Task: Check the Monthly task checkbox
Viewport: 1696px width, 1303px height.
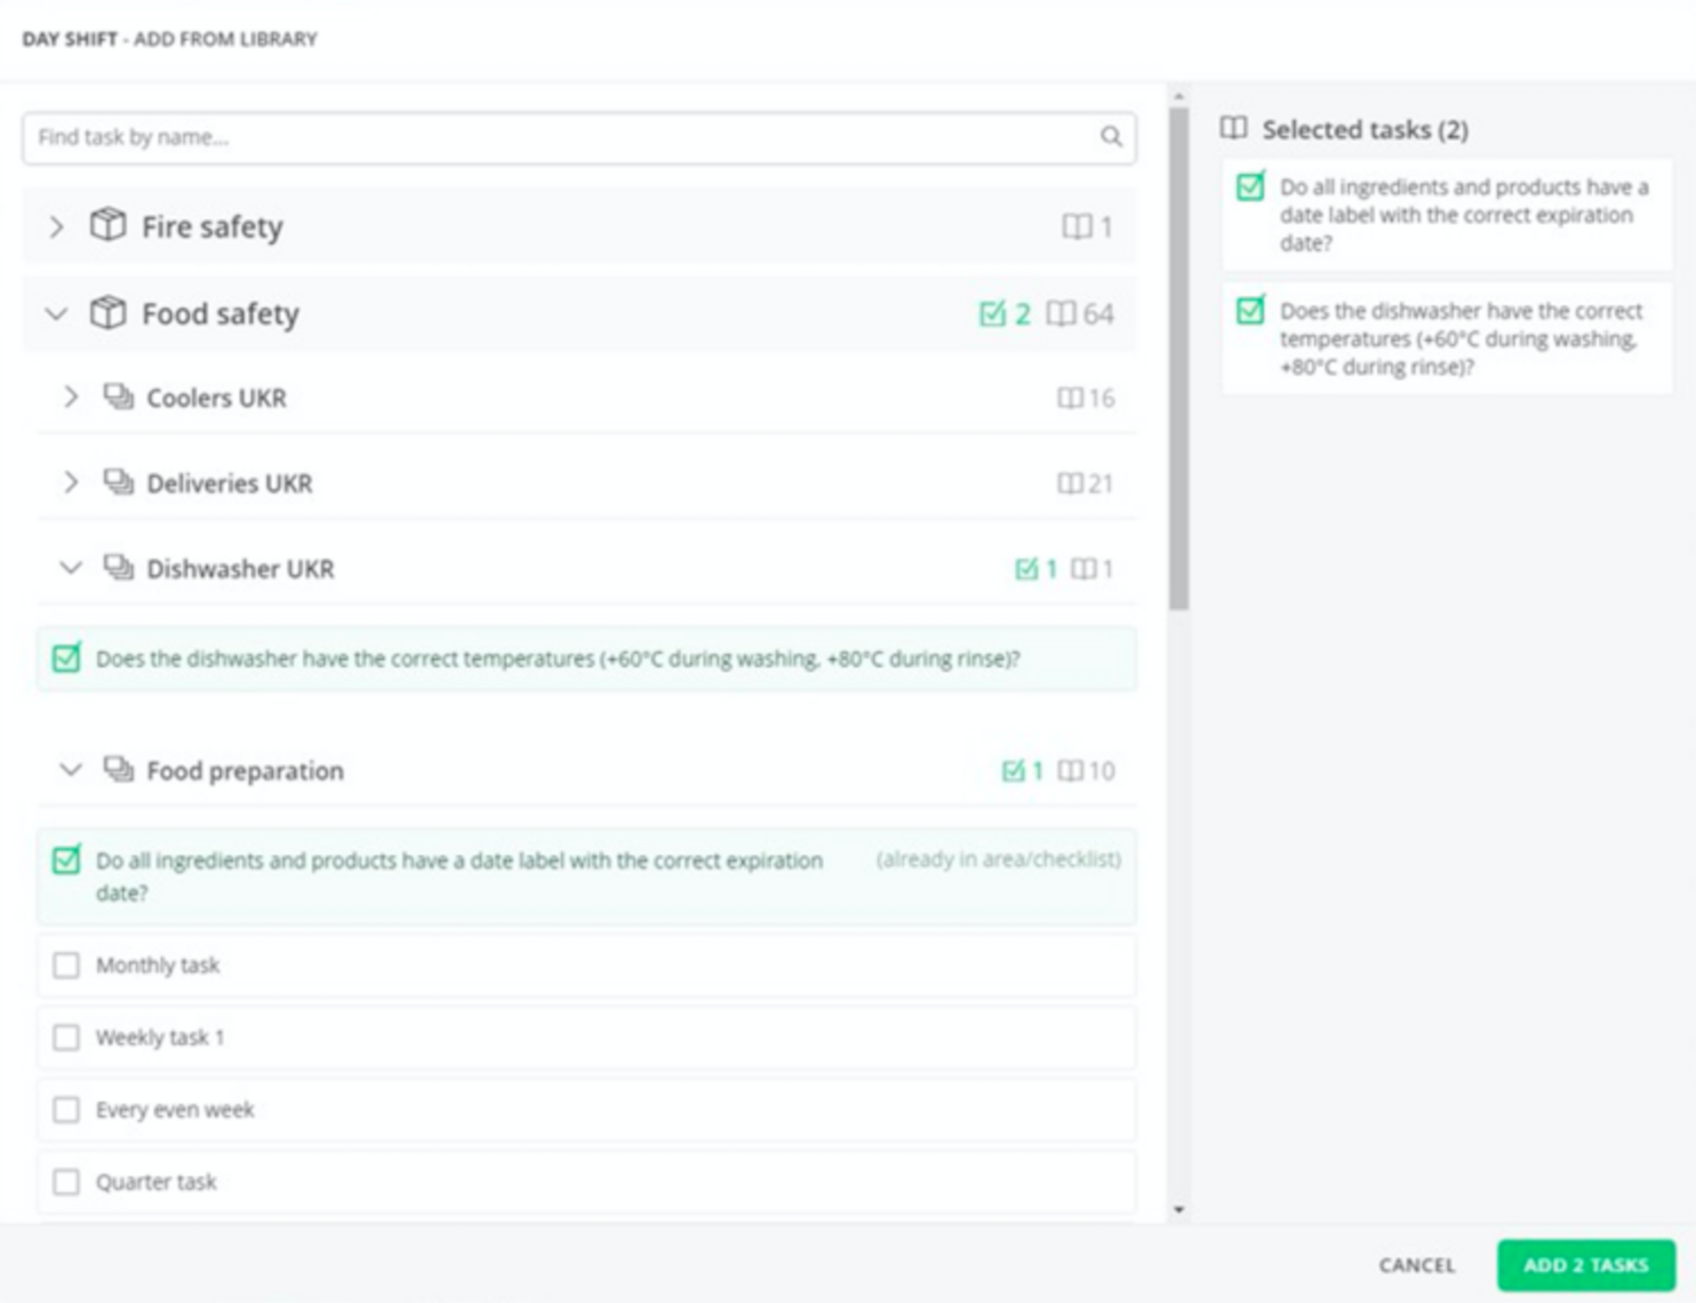Action: [66, 965]
